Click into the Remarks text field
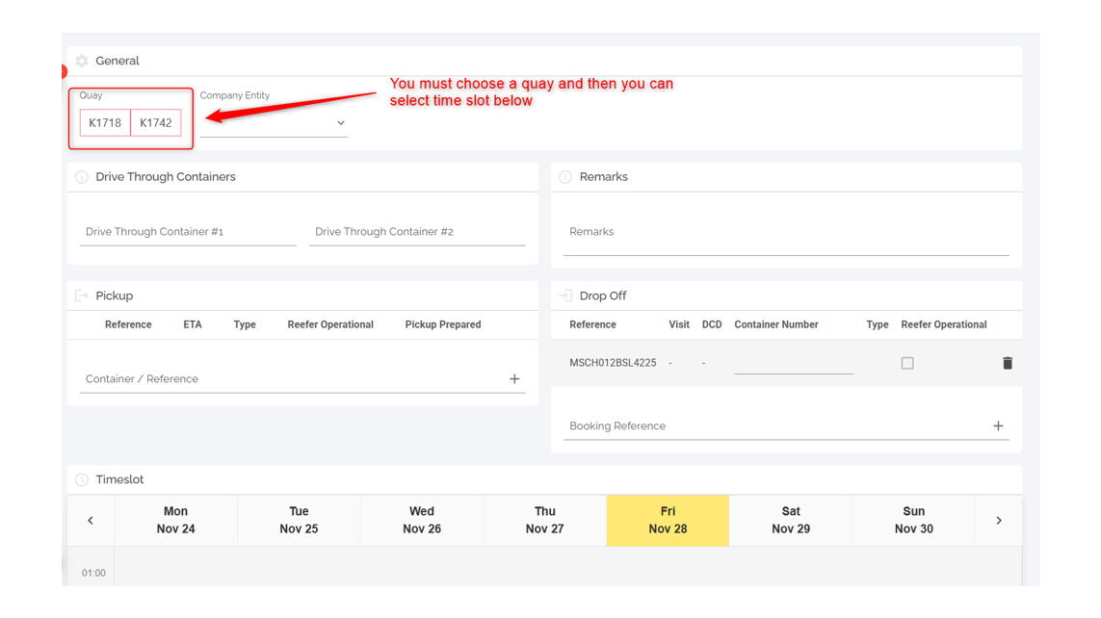This screenshot has width=1101, height=618. pos(785,232)
